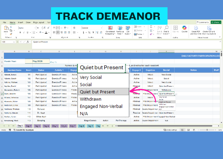Open cell K10 validation dropdown arrow

pyautogui.click(x=176, y=94)
